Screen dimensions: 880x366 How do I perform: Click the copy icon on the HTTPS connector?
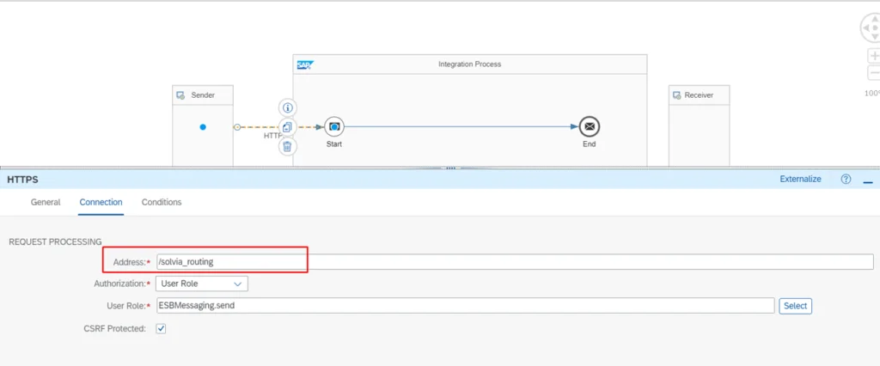click(288, 127)
